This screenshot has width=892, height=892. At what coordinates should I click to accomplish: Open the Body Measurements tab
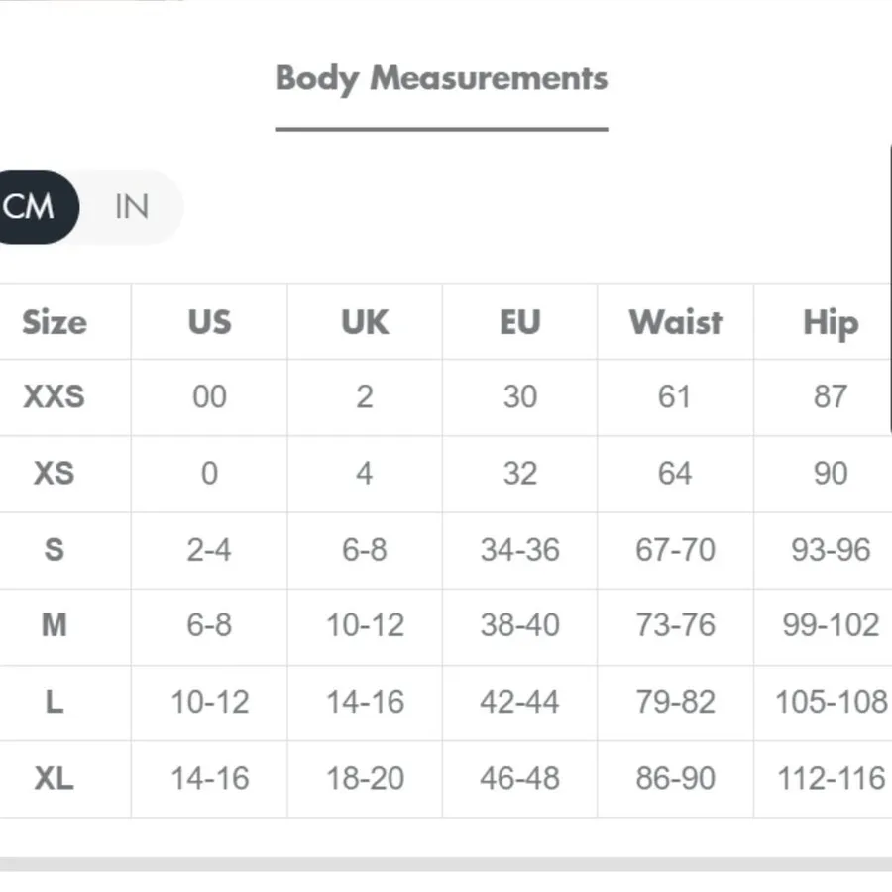tap(441, 79)
